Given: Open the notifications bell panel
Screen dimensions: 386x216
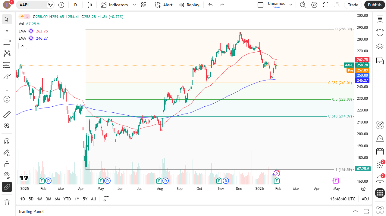Looking at the screenshot, I should (380, 179).
